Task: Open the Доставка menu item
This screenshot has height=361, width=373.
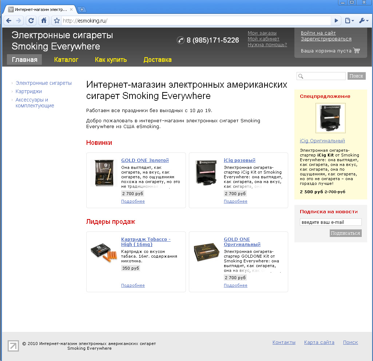Action: coord(158,59)
